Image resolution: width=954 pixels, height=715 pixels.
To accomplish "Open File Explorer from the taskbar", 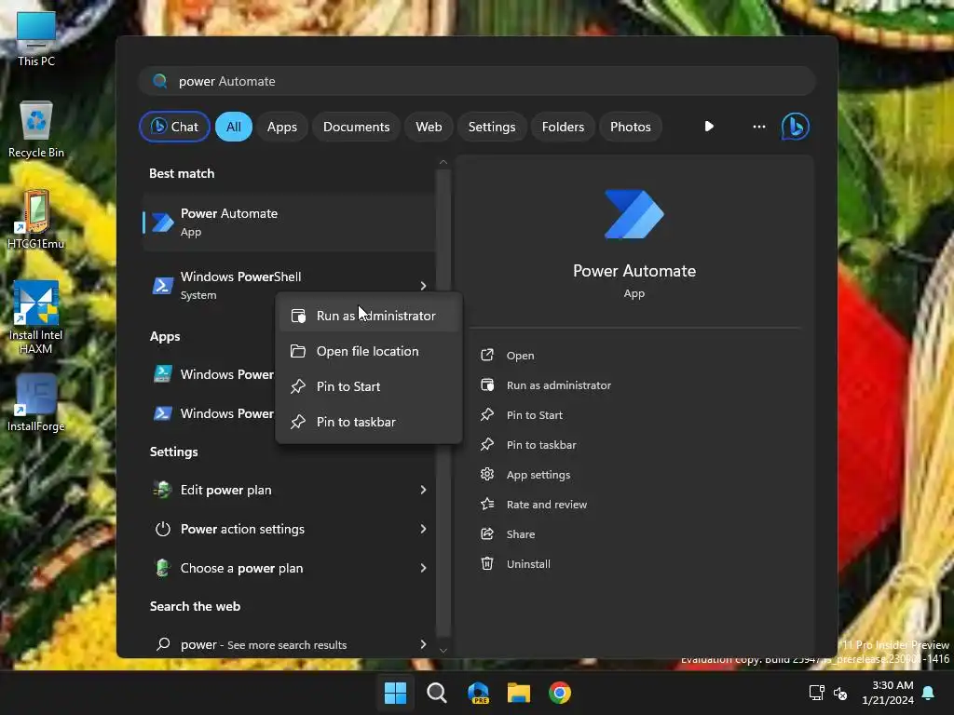I will pyautogui.click(x=519, y=693).
